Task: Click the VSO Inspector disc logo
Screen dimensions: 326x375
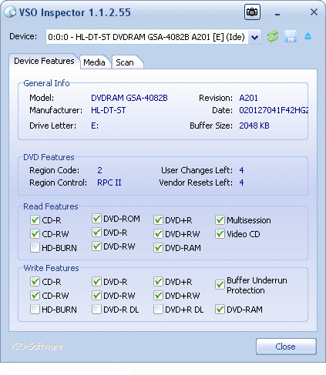Action: (10, 12)
